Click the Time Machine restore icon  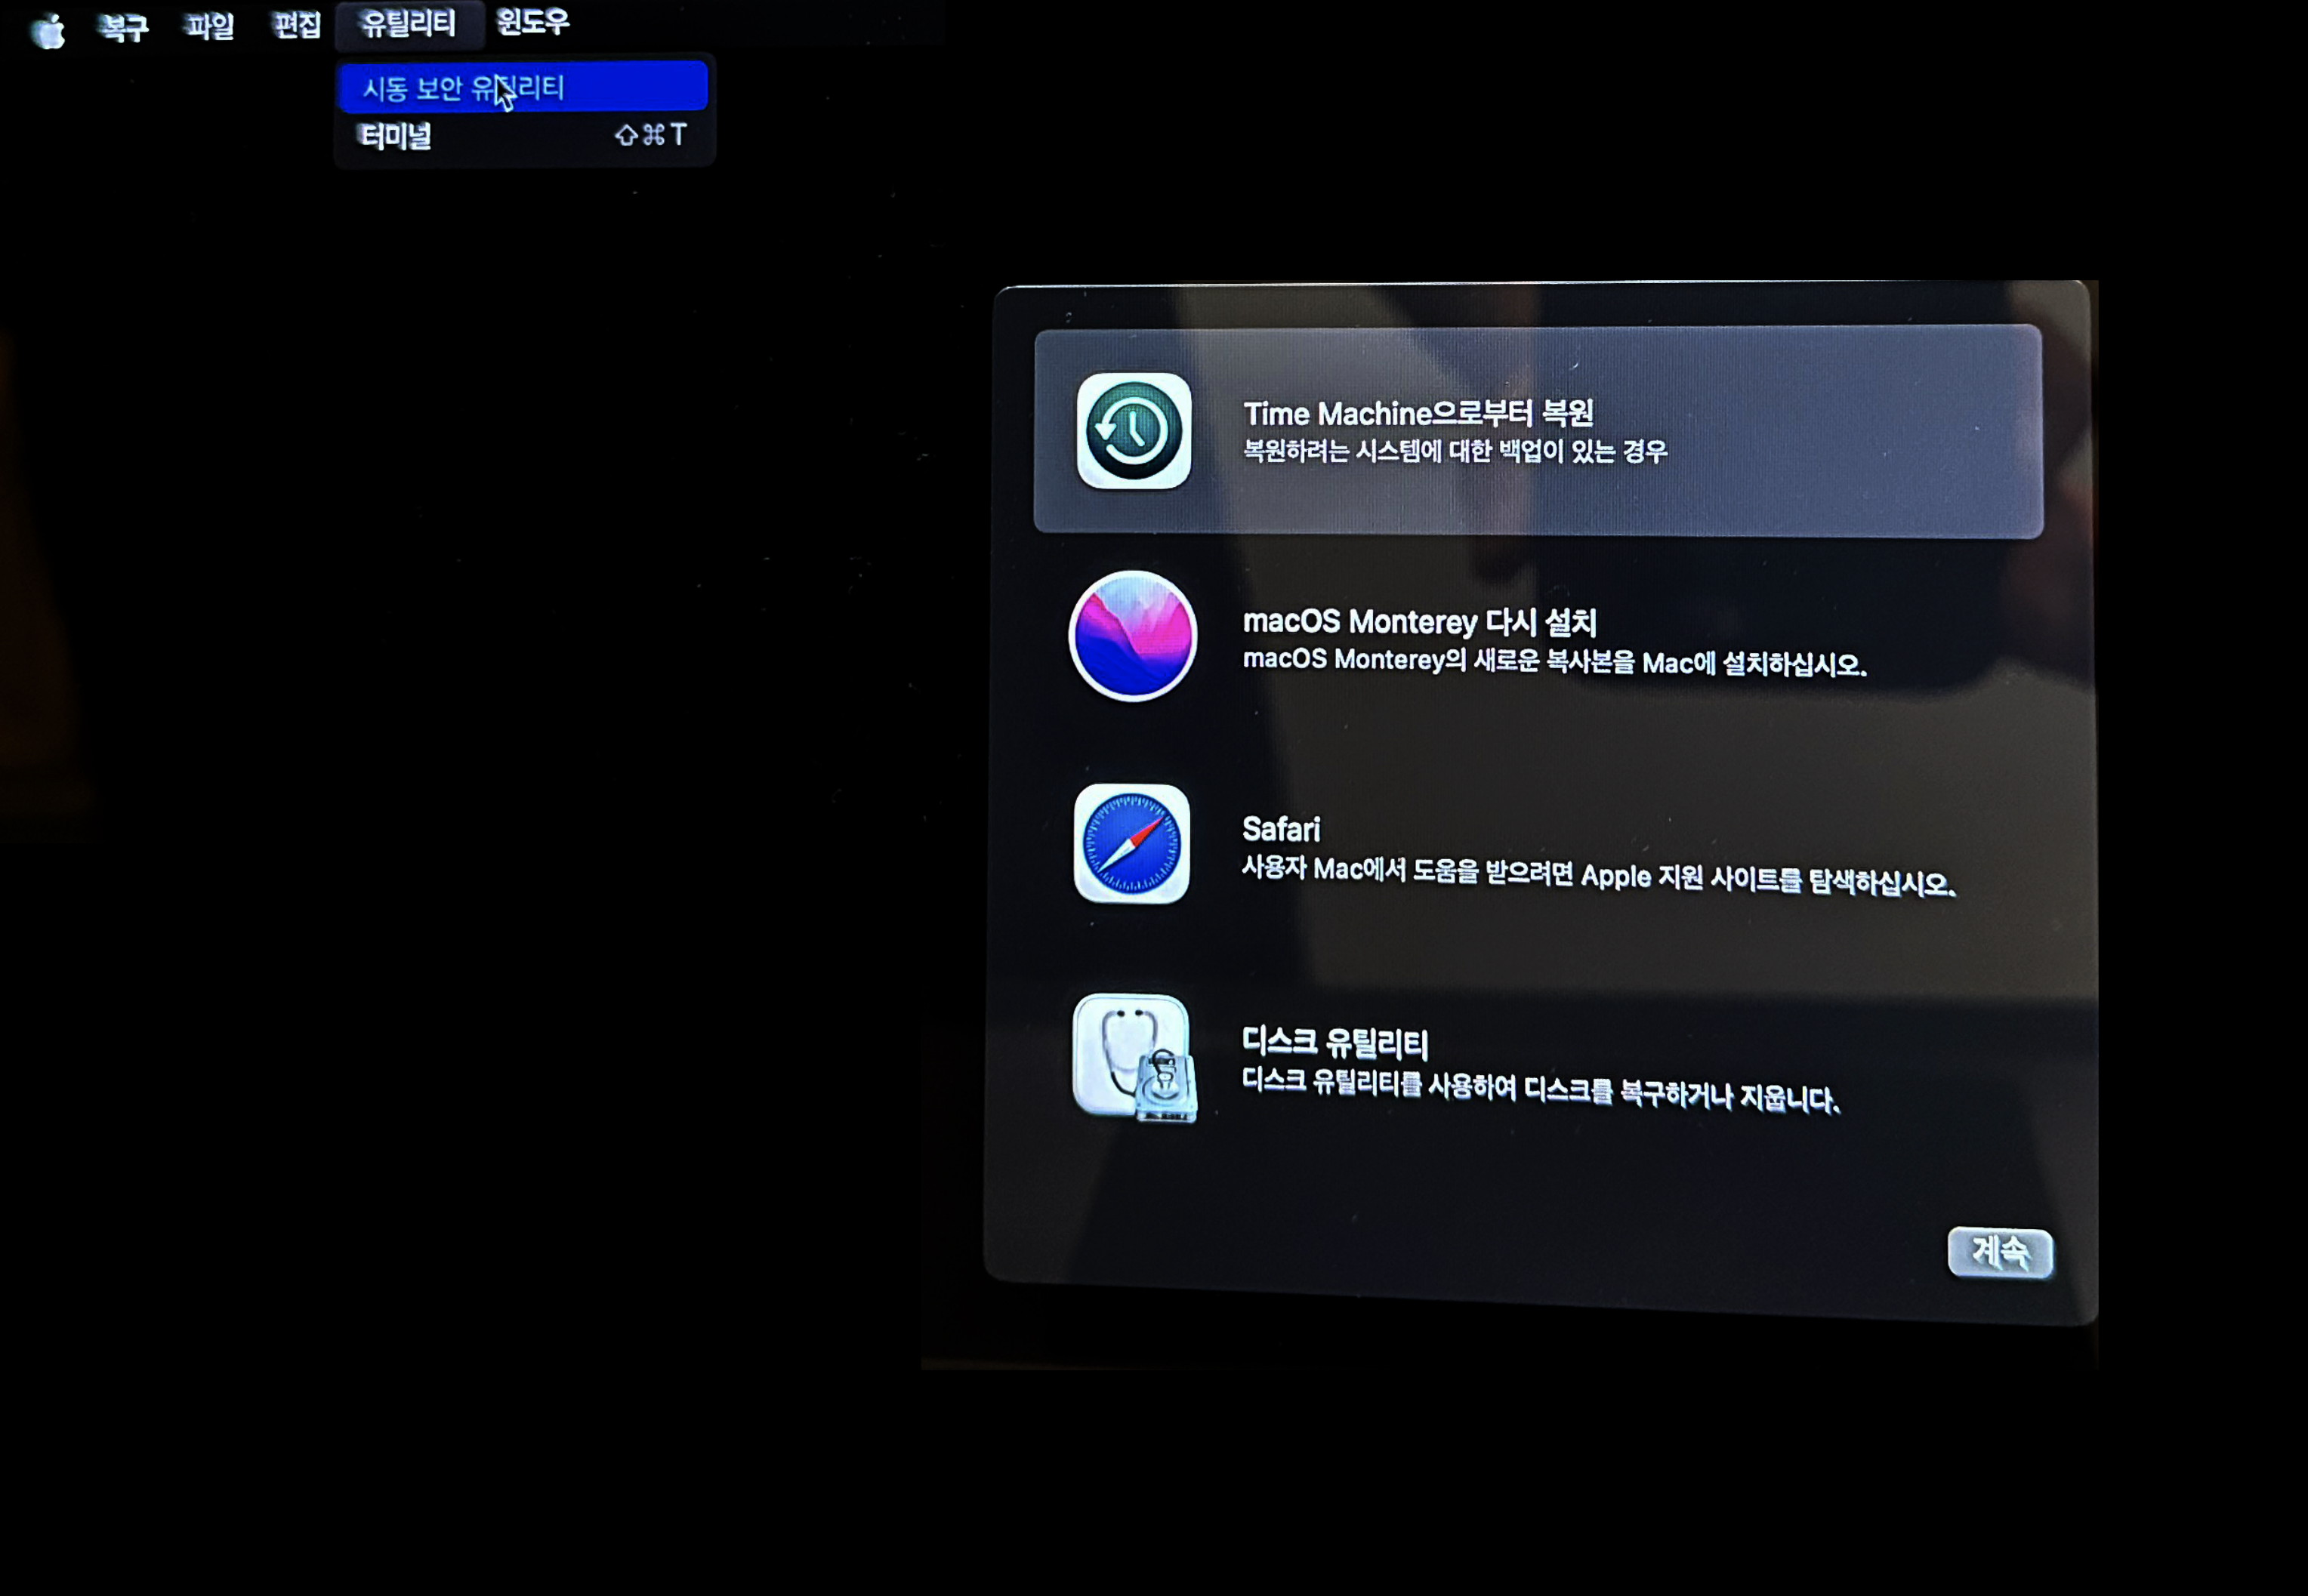1134,431
